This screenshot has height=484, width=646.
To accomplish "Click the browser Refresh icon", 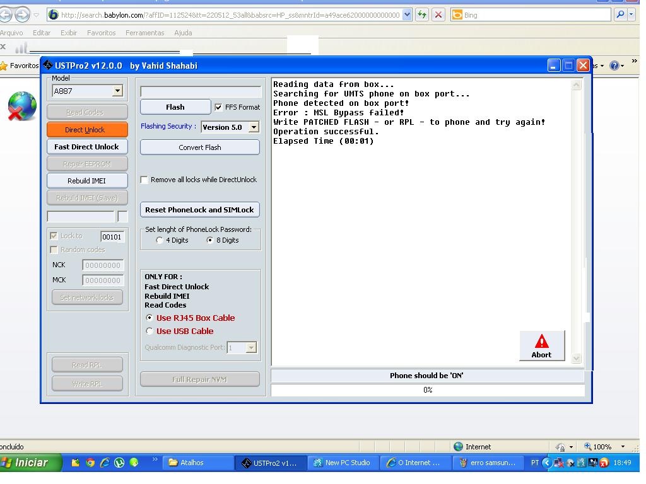I will tap(422, 15).
